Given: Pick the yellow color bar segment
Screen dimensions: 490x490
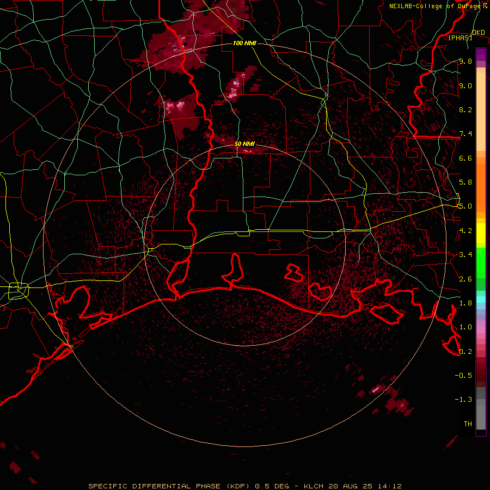Looking at the screenshot, I should pos(481,233).
